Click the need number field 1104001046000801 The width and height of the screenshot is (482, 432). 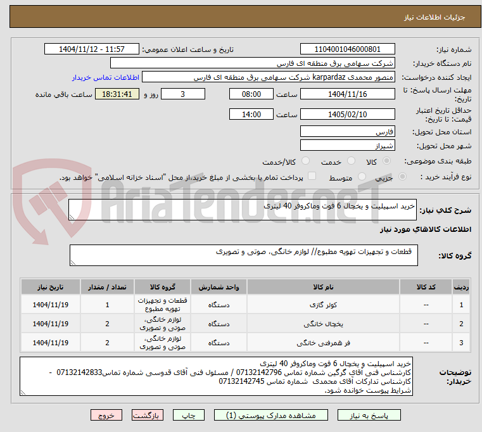coord(347,49)
